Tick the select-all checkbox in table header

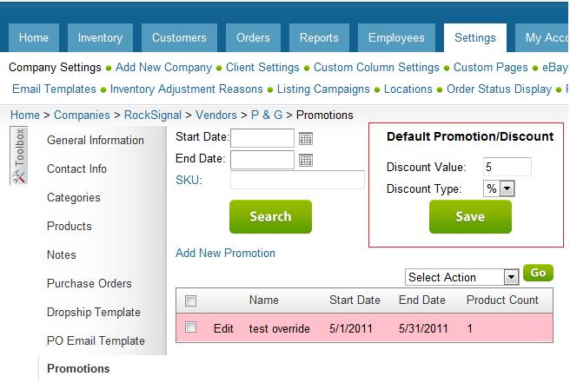coord(190,300)
